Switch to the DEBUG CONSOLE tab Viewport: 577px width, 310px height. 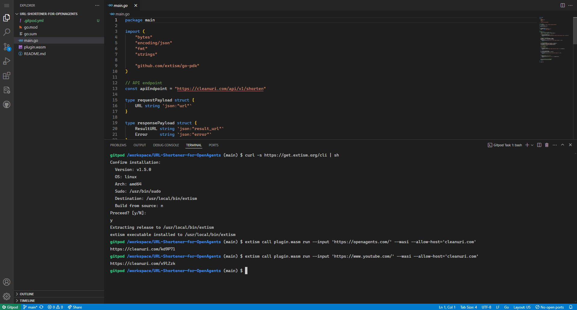tap(166, 145)
